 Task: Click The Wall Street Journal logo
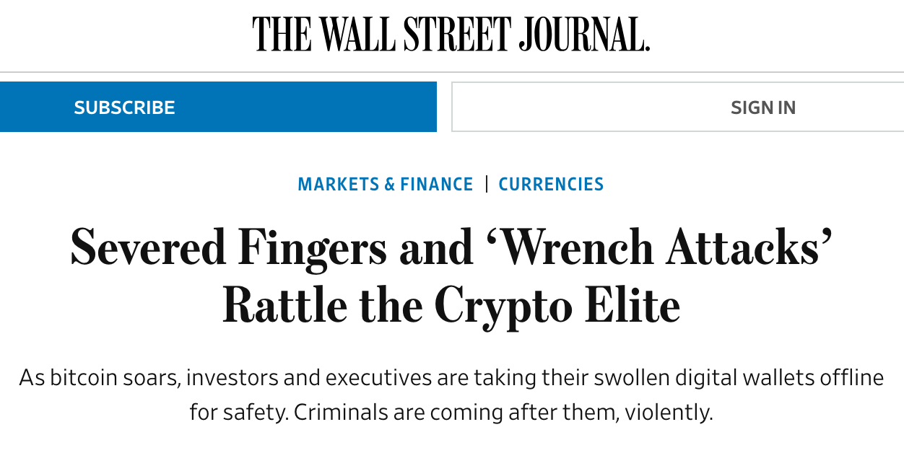[451, 35]
